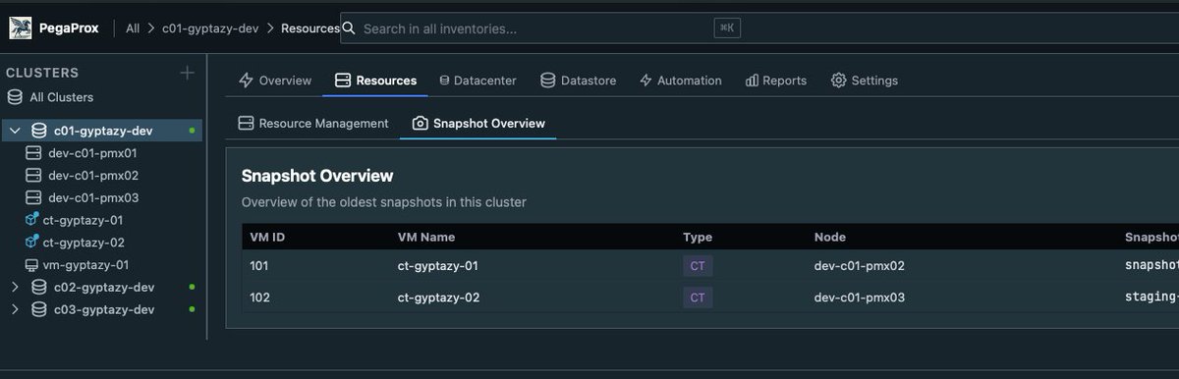Click the search magnifier icon
Image resolution: width=1179 pixels, height=379 pixels.
click(350, 28)
